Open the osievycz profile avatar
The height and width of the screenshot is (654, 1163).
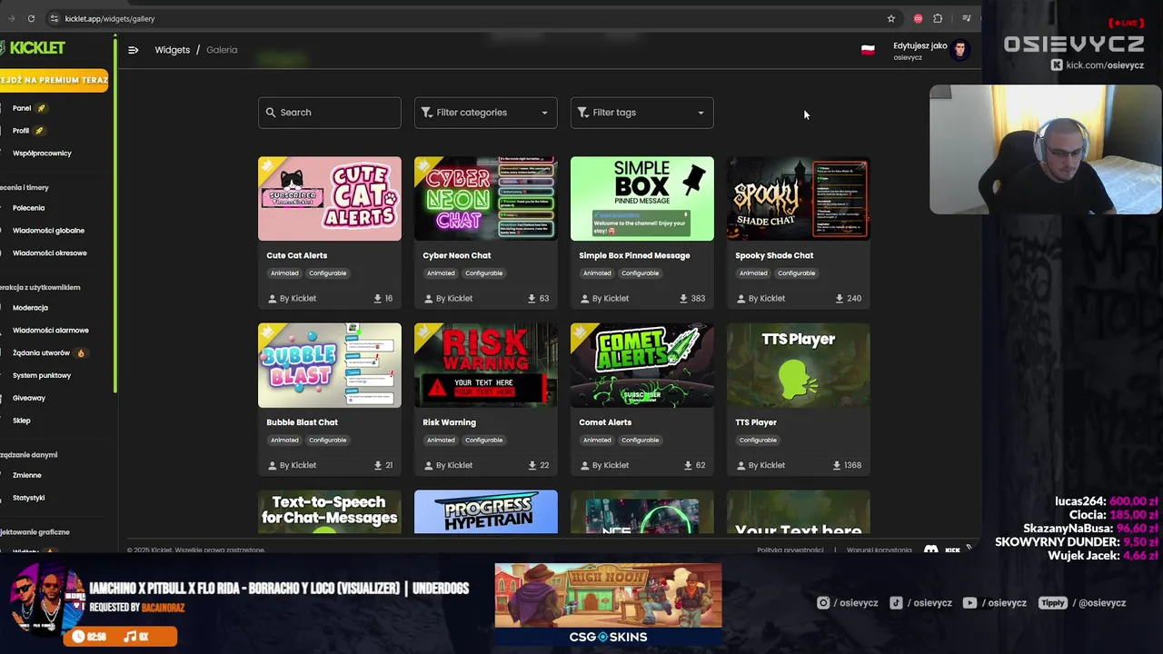point(959,50)
